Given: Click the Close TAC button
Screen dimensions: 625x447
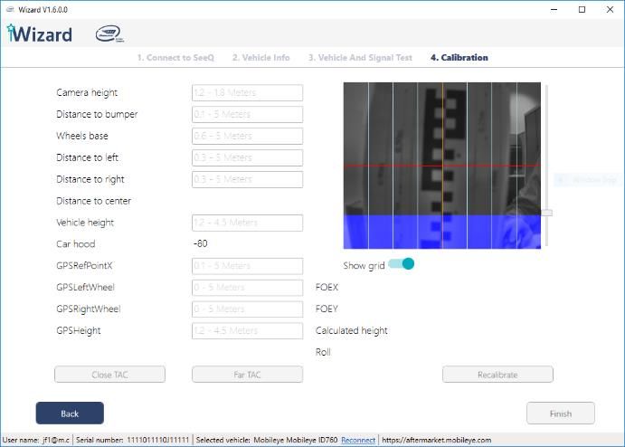Looking at the screenshot, I should coord(109,375).
